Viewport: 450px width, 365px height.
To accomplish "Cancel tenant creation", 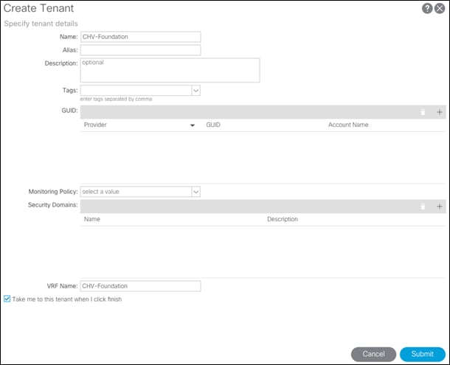I will (373, 354).
